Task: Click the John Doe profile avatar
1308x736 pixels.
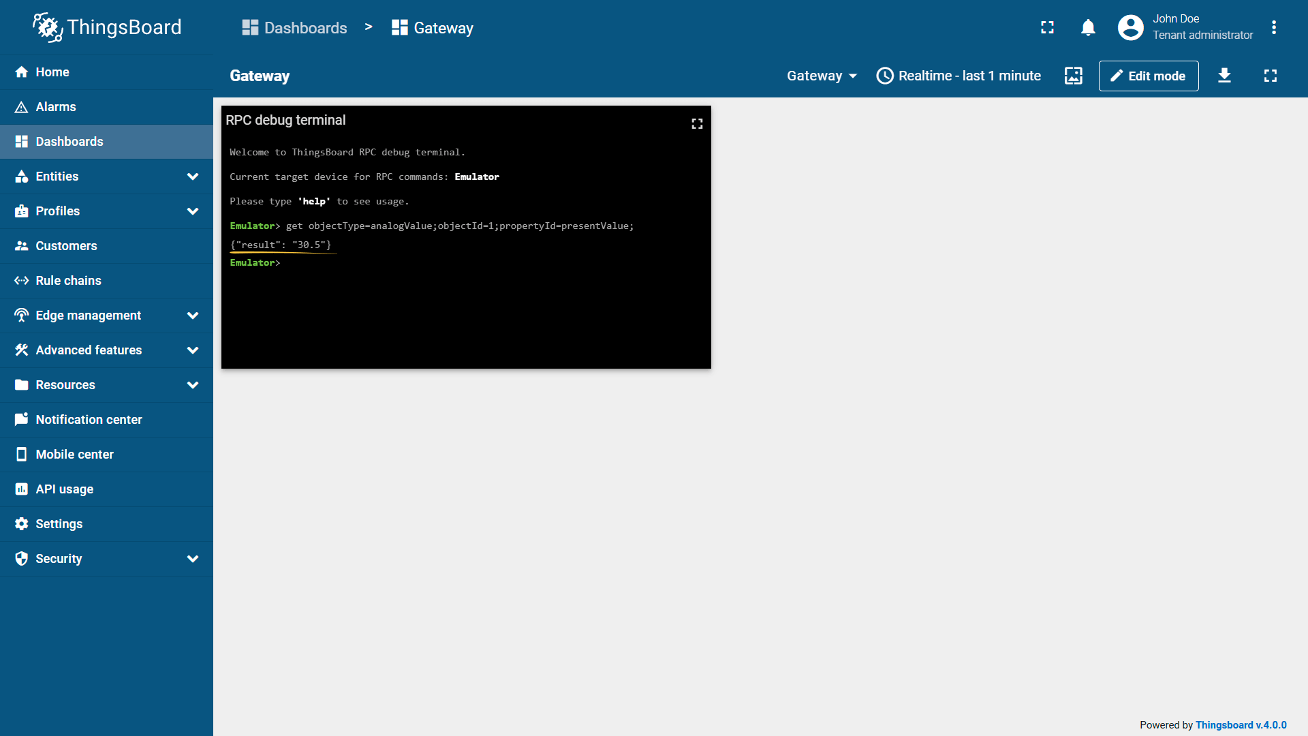Action: pyautogui.click(x=1130, y=28)
